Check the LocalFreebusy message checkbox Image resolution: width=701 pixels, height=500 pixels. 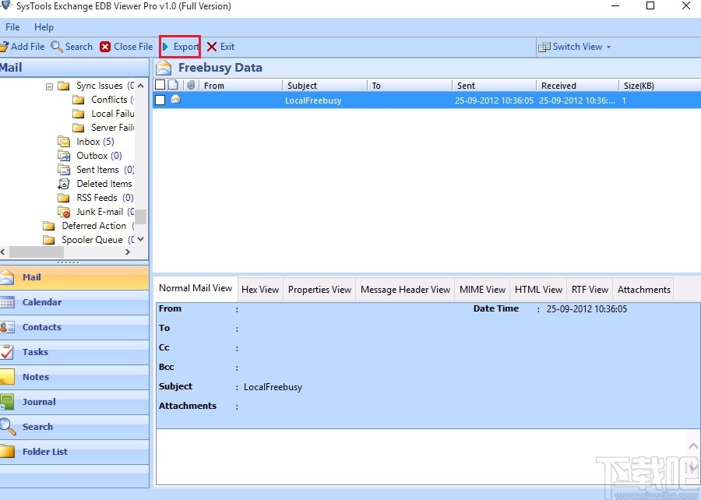tap(160, 100)
